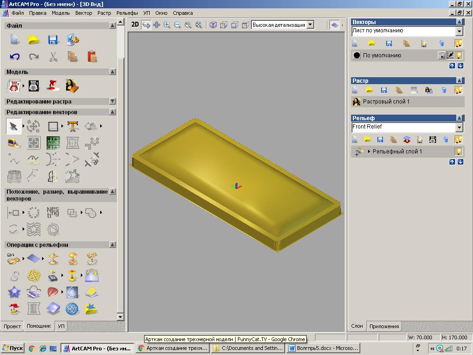Switch to the Проект tab
Screen dimensions: 473x355
tap(12, 326)
